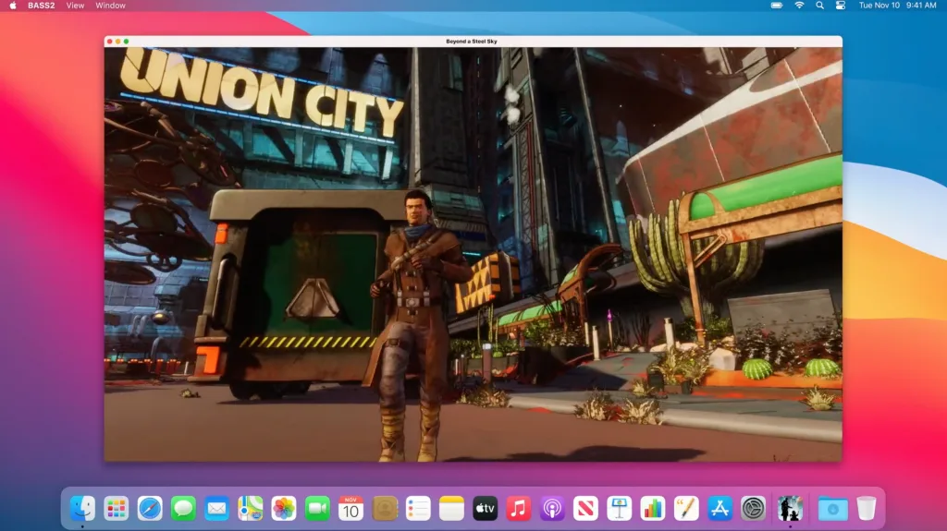Open the Downloads folder stack in dock
Viewport: 947px width, 531px height.
tap(832, 508)
